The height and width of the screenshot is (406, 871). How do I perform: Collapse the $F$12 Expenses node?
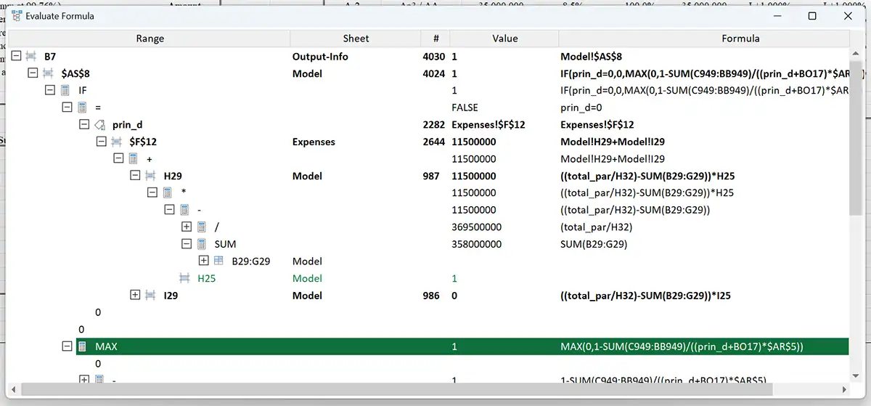pyautogui.click(x=101, y=142)
